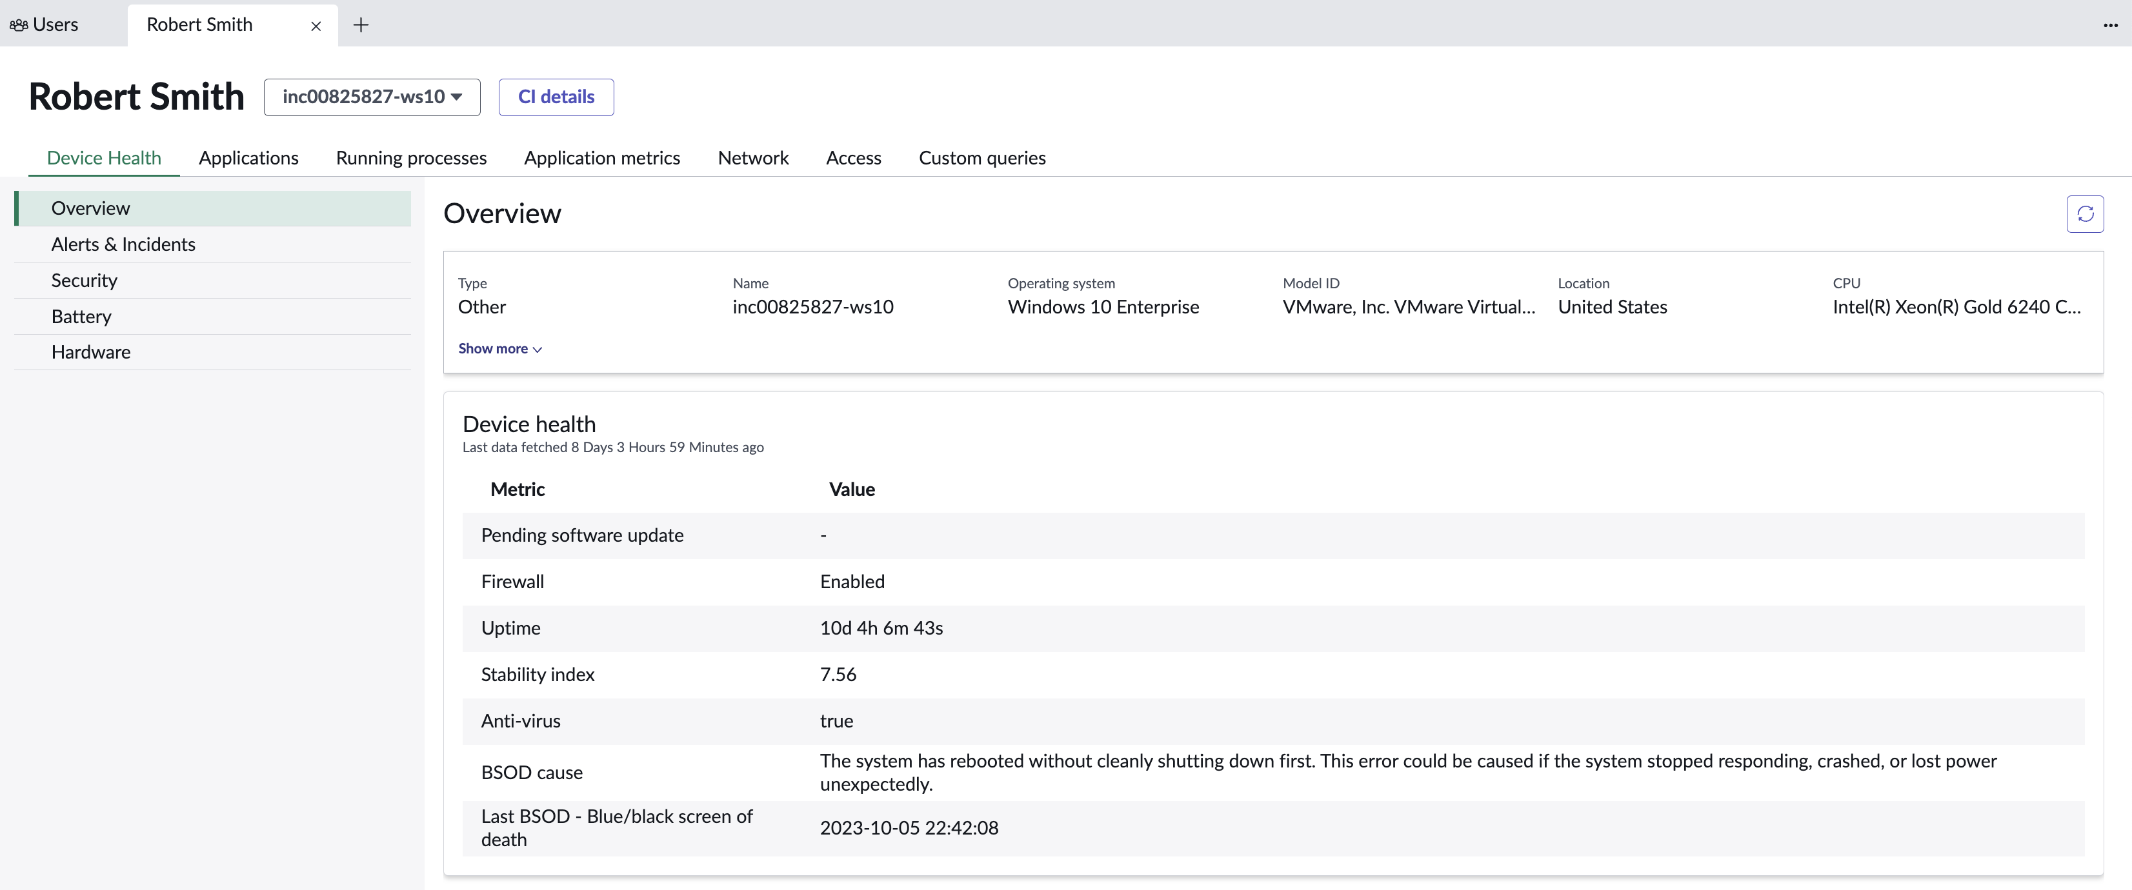Close the Robert Smith tab

(316, 26)
